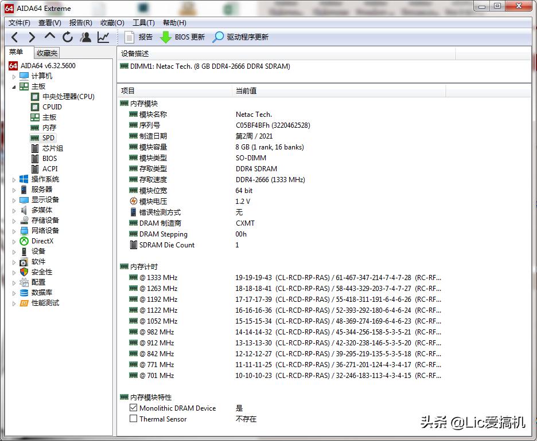Click the 当前值 column header
This screenshot has height=441, width=537.
click(x=338, y=90)
